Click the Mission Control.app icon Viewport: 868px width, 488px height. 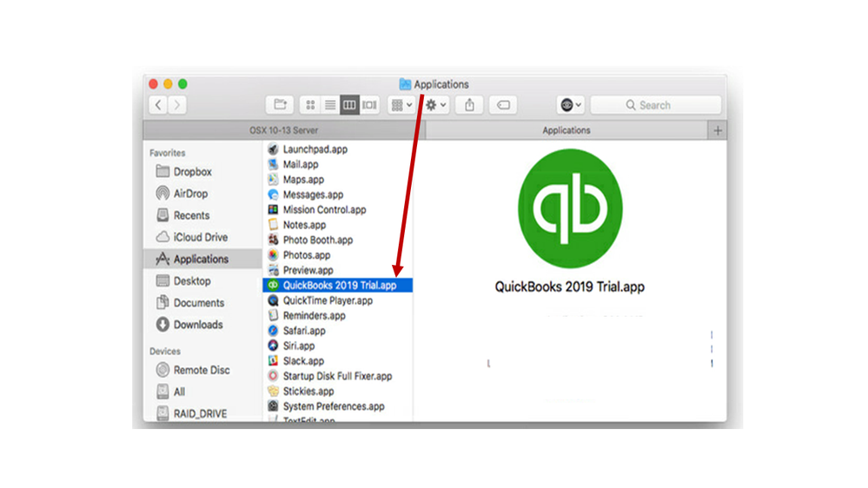(273, 209)
